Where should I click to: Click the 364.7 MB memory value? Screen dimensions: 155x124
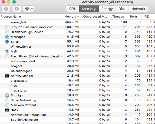[72, 22]
